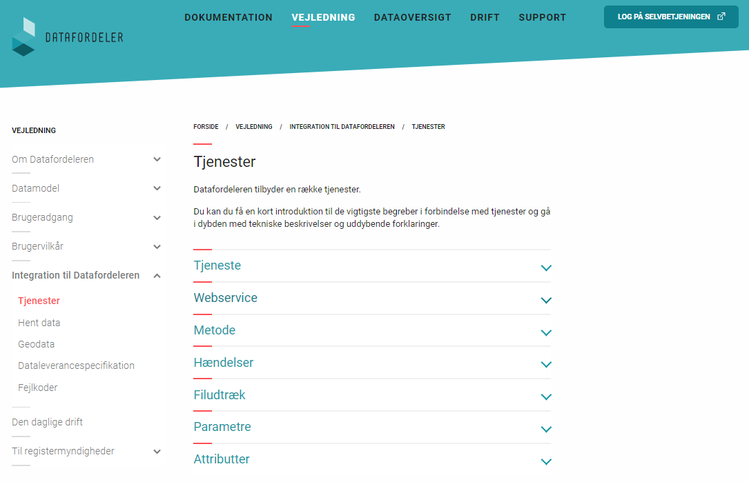Click the Attributter accordion heading

[x=222, y=459]
